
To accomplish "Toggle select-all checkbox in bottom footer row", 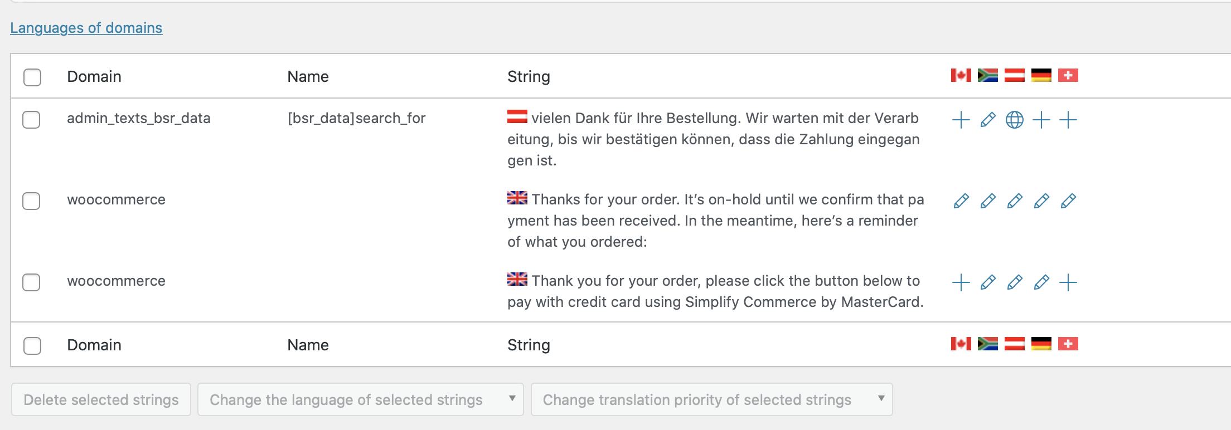I will tap(32, 345).
